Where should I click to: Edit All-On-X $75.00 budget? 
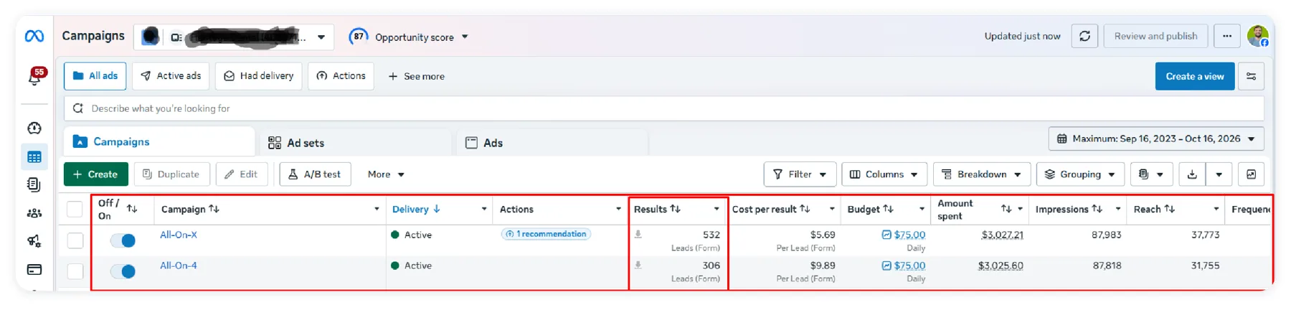pyautogui.click(x=904, y=235)
